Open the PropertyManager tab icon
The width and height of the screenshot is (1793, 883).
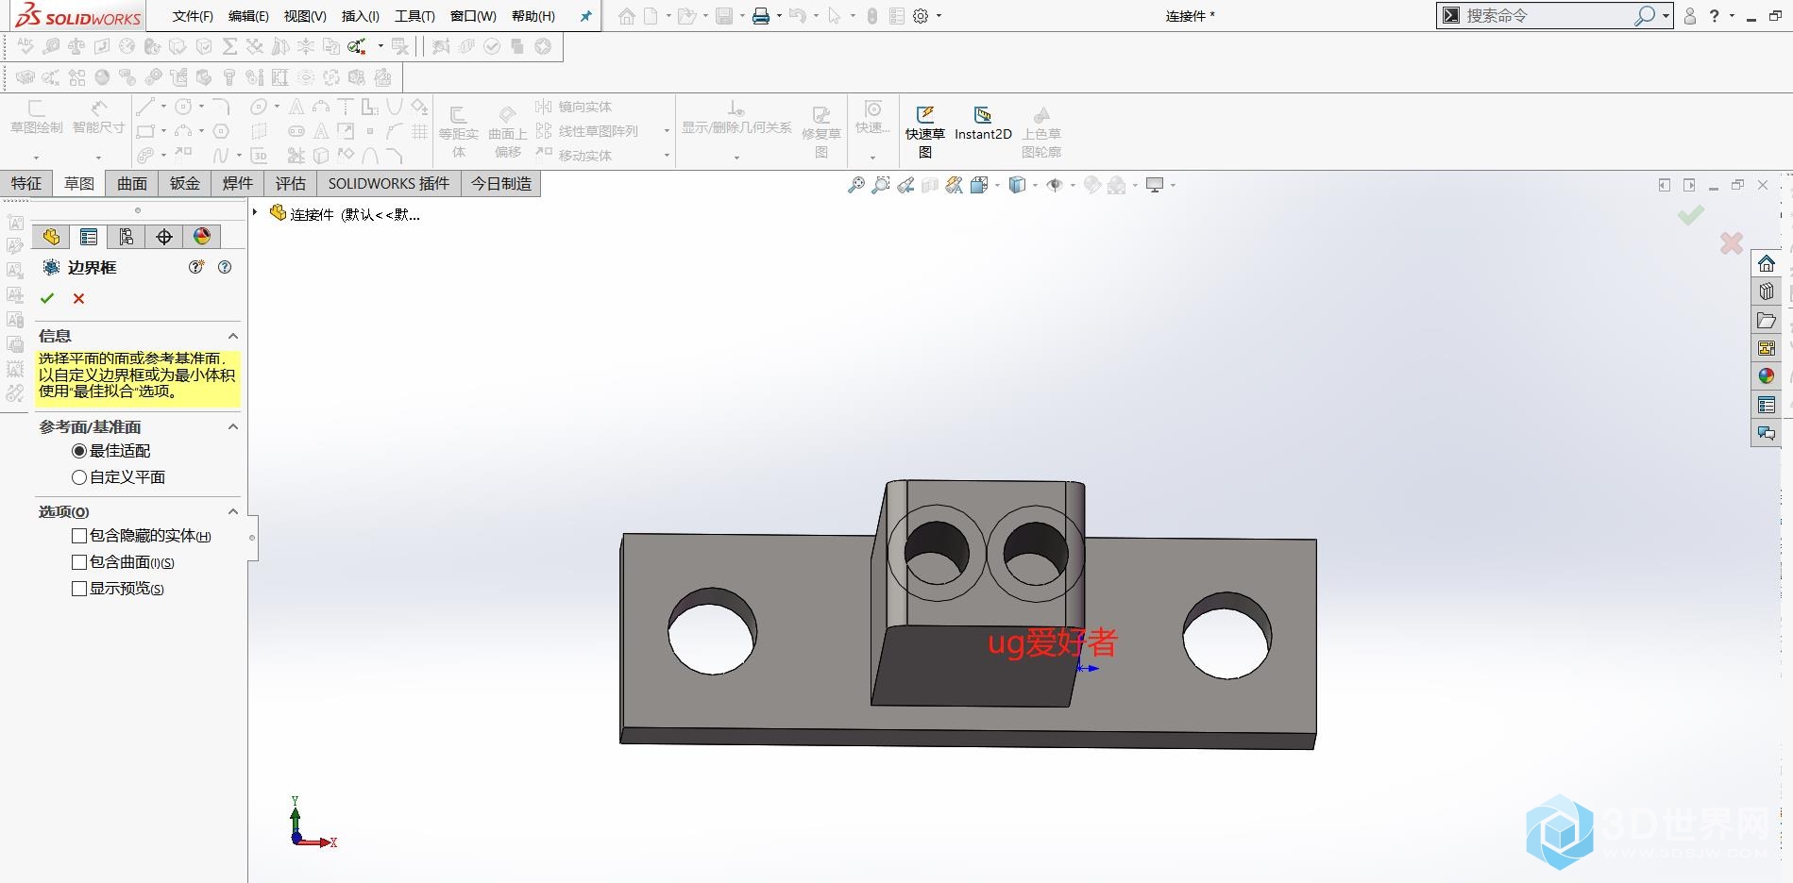point(89,237)
